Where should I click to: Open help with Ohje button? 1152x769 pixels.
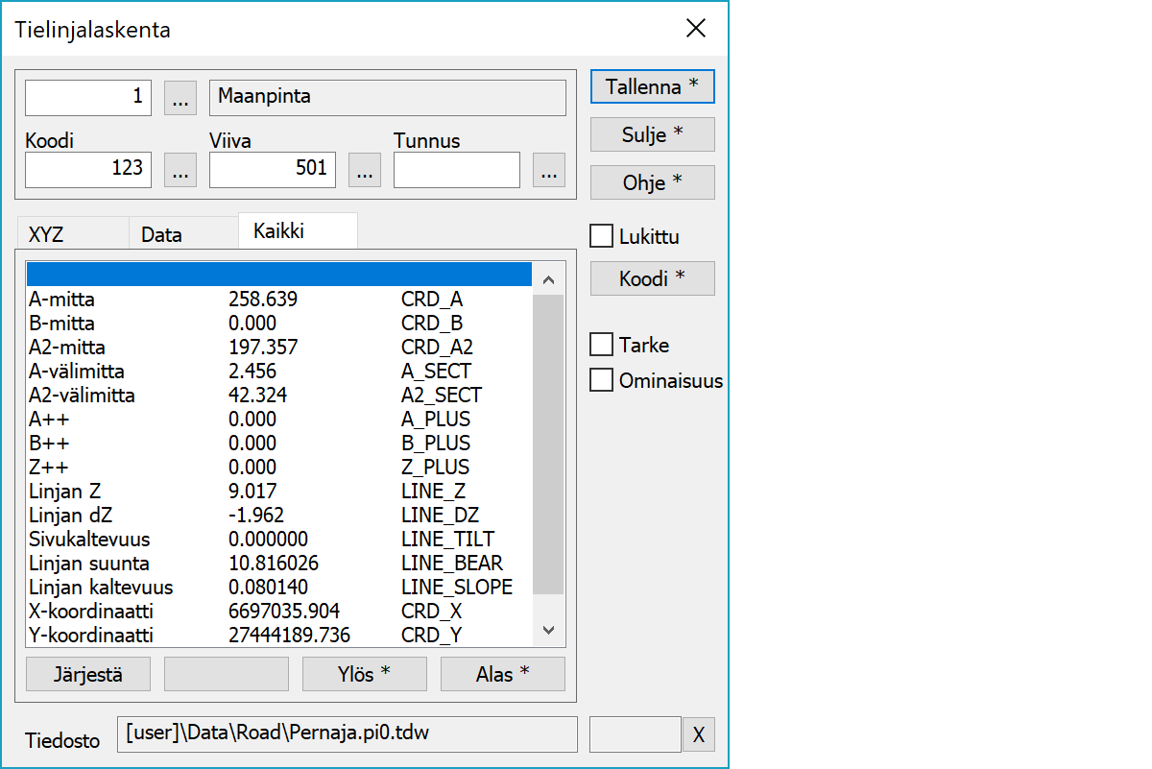point(652,182)
